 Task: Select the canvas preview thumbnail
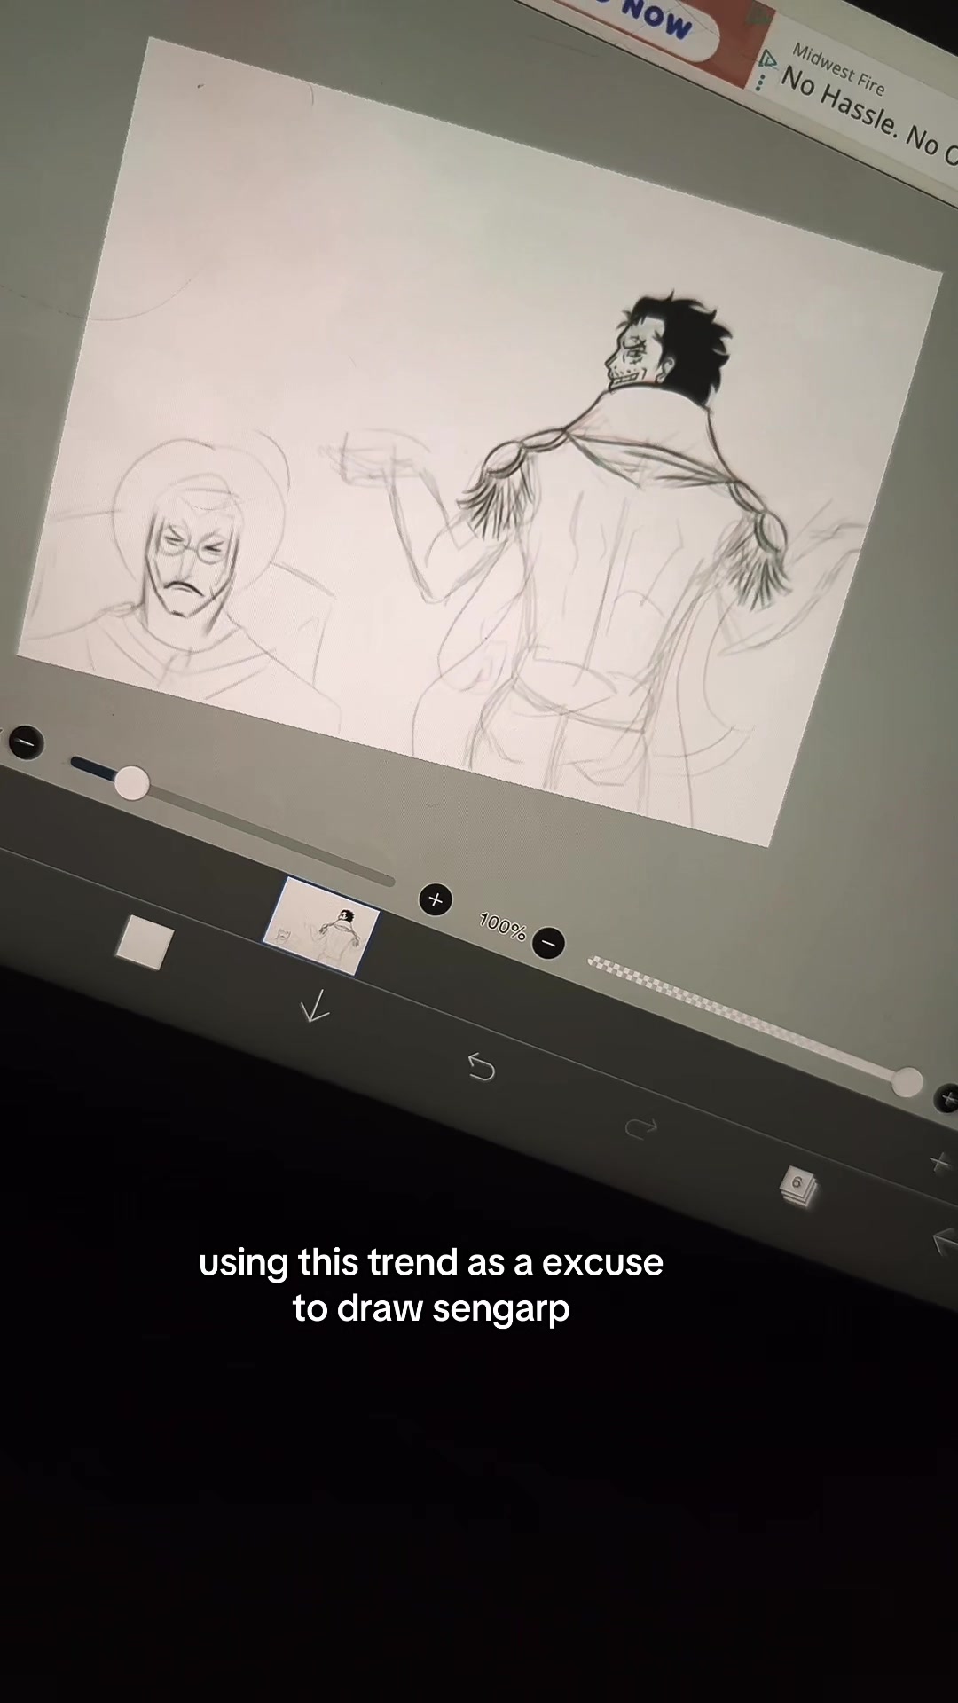321,926
